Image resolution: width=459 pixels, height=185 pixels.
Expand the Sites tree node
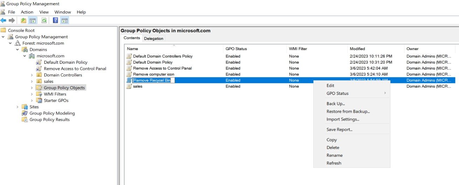point(18,107)
